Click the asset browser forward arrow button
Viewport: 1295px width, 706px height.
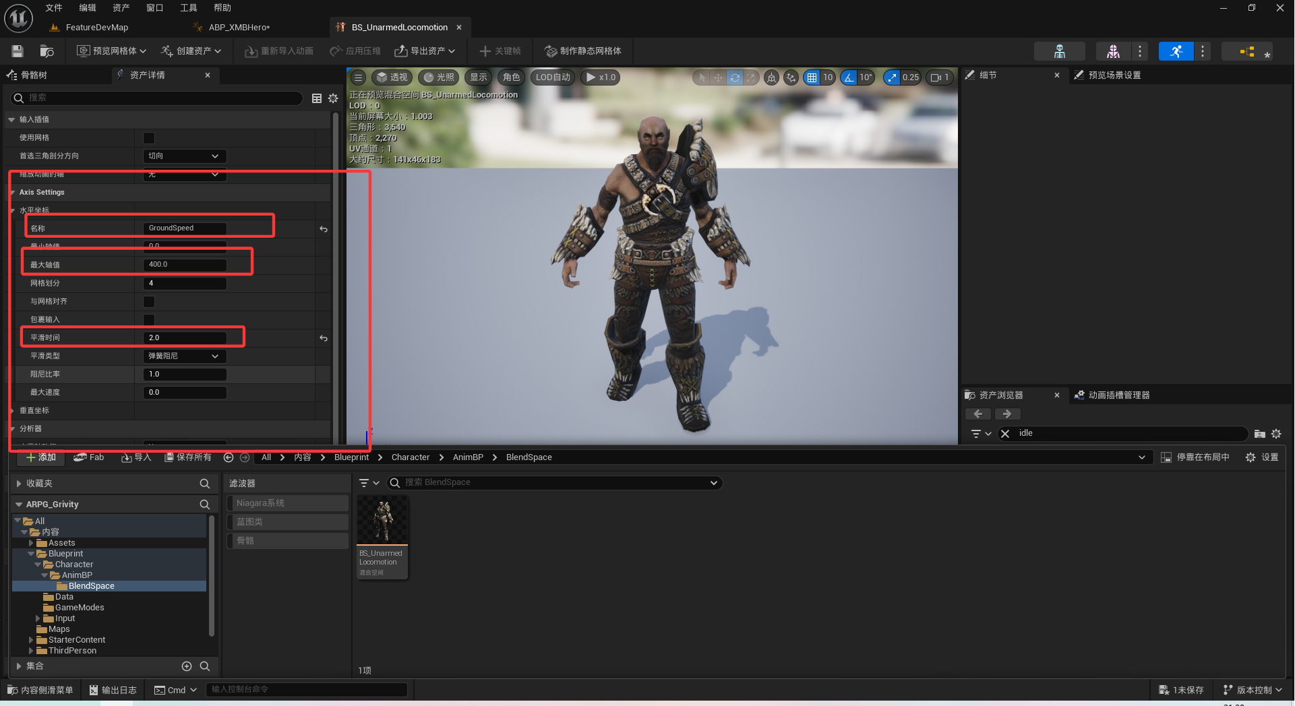(1007, 414)
